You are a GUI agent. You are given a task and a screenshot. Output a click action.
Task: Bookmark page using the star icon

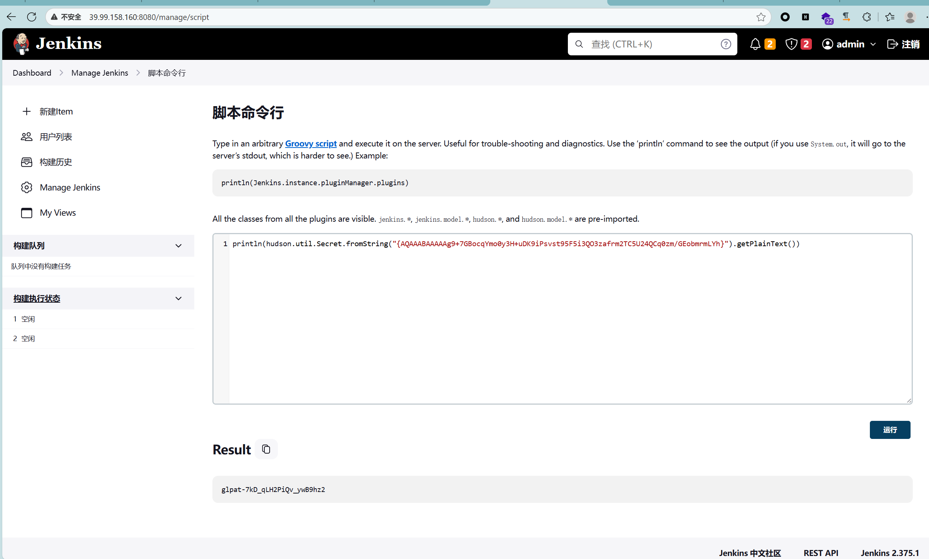[x=761, y=17]
